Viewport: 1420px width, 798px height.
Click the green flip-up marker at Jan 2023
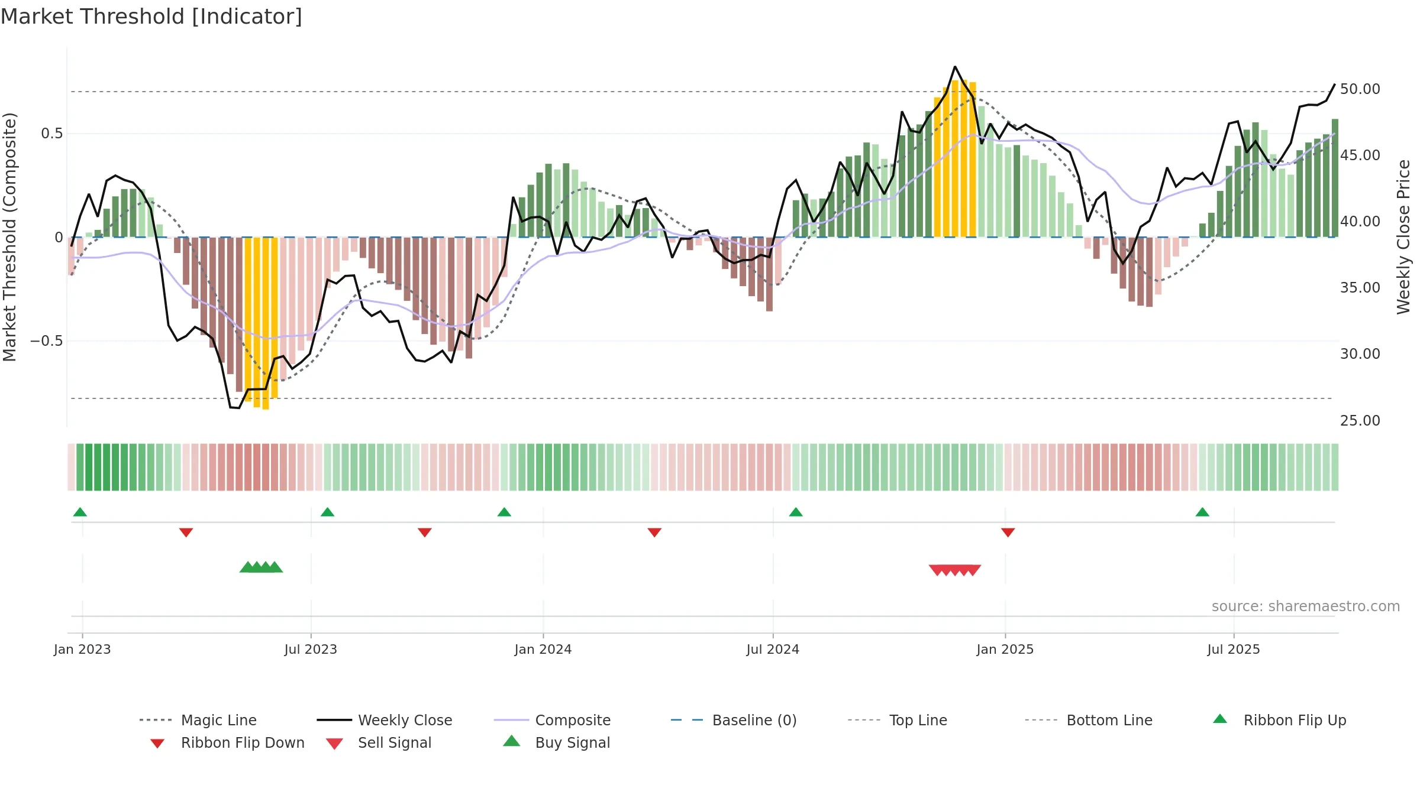click(80, 512)
